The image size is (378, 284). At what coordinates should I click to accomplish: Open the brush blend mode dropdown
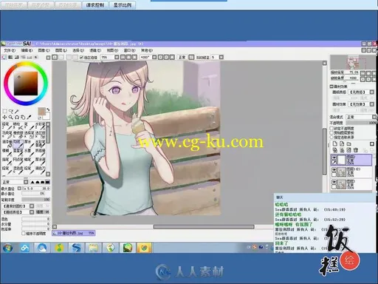coord(26,182)
